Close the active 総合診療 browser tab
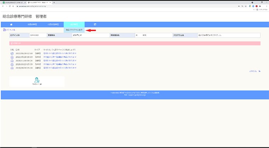This screenshot has width=269, height=148. (50, 2)
